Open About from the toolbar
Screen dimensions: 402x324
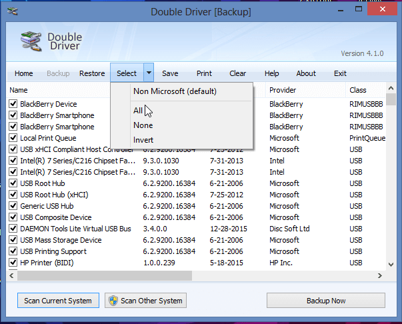coord(306,73)
